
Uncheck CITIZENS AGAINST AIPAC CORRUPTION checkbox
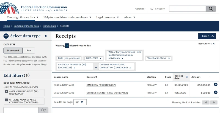point(6,100)
